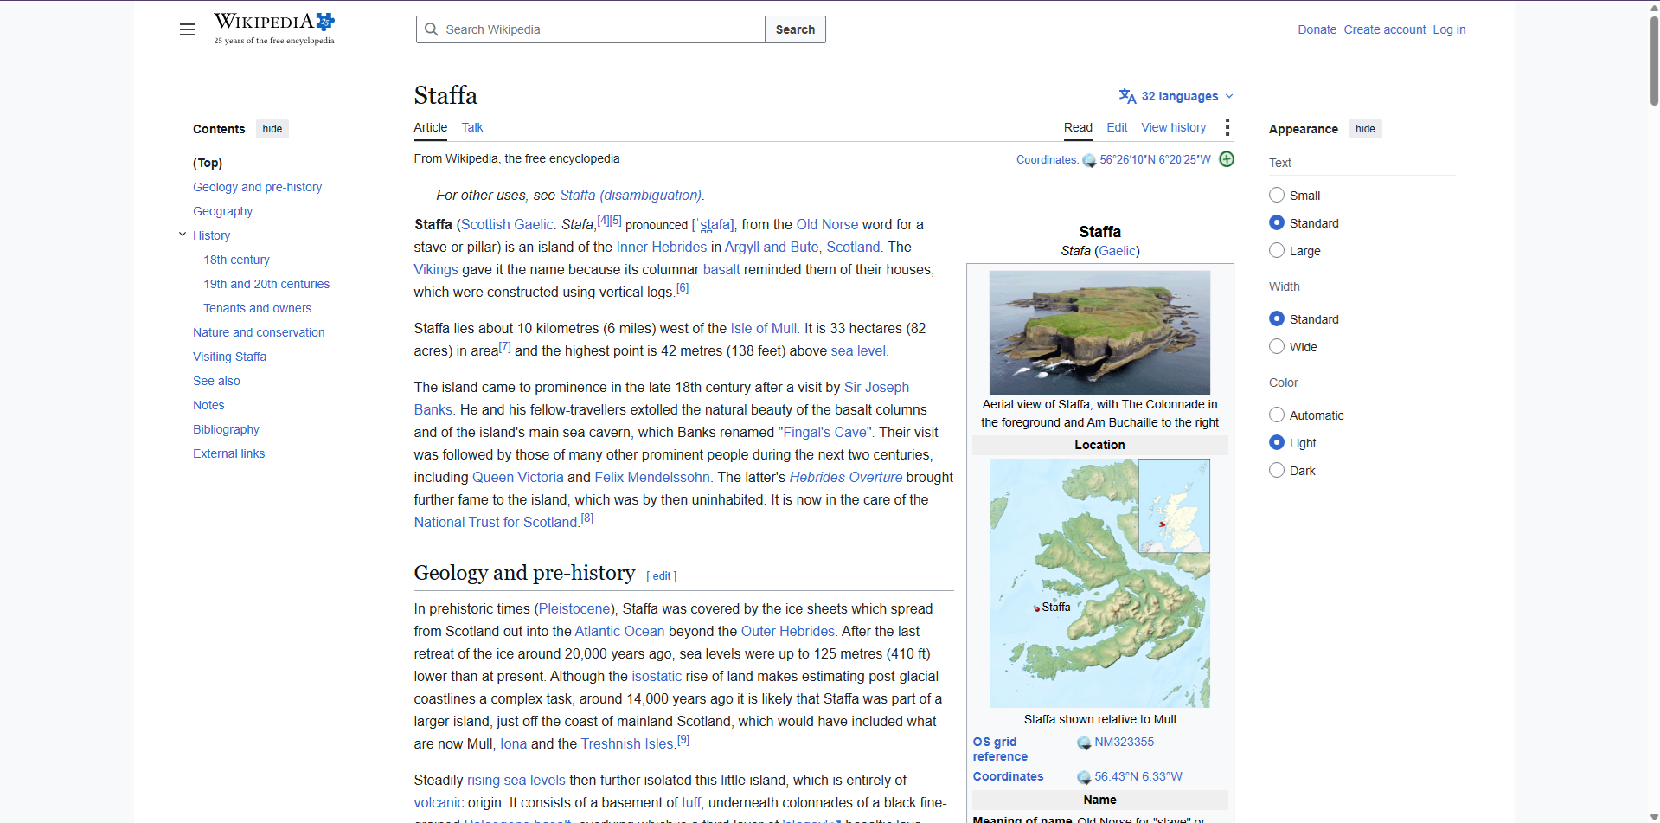1660x823 pixels.
Task: Hide the Contents sidebar
Action: click(x=272, y=129)
